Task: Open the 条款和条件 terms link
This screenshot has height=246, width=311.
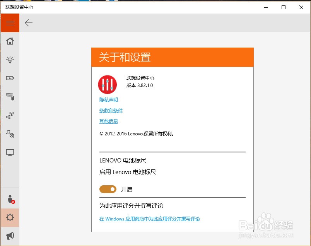Action: point(111,111)
